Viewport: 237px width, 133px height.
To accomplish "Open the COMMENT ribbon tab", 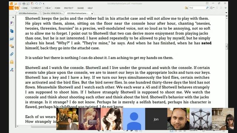I will 36,8.
